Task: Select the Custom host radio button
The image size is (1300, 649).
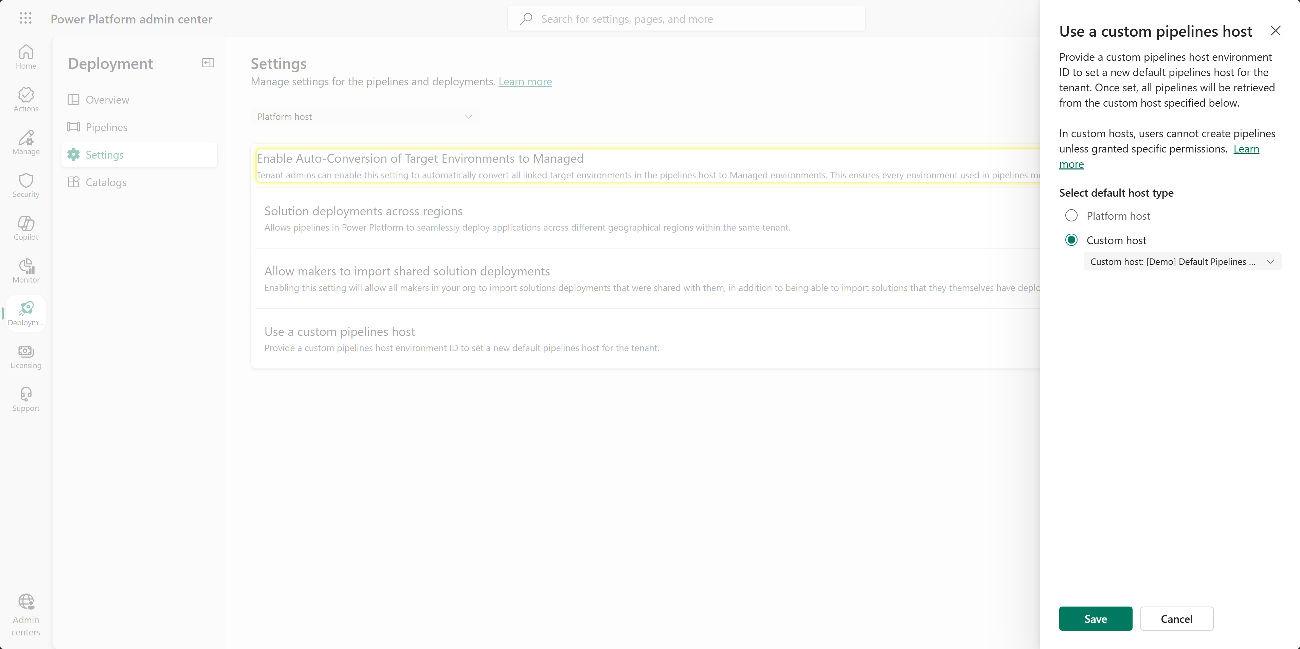Action: pyautogui.click(x=1071, y=240)
